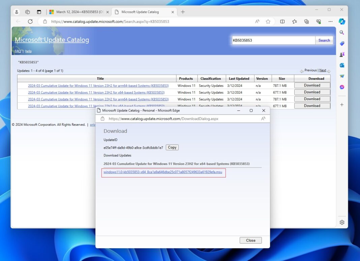Sort results by the Size column

click(282, 78)
